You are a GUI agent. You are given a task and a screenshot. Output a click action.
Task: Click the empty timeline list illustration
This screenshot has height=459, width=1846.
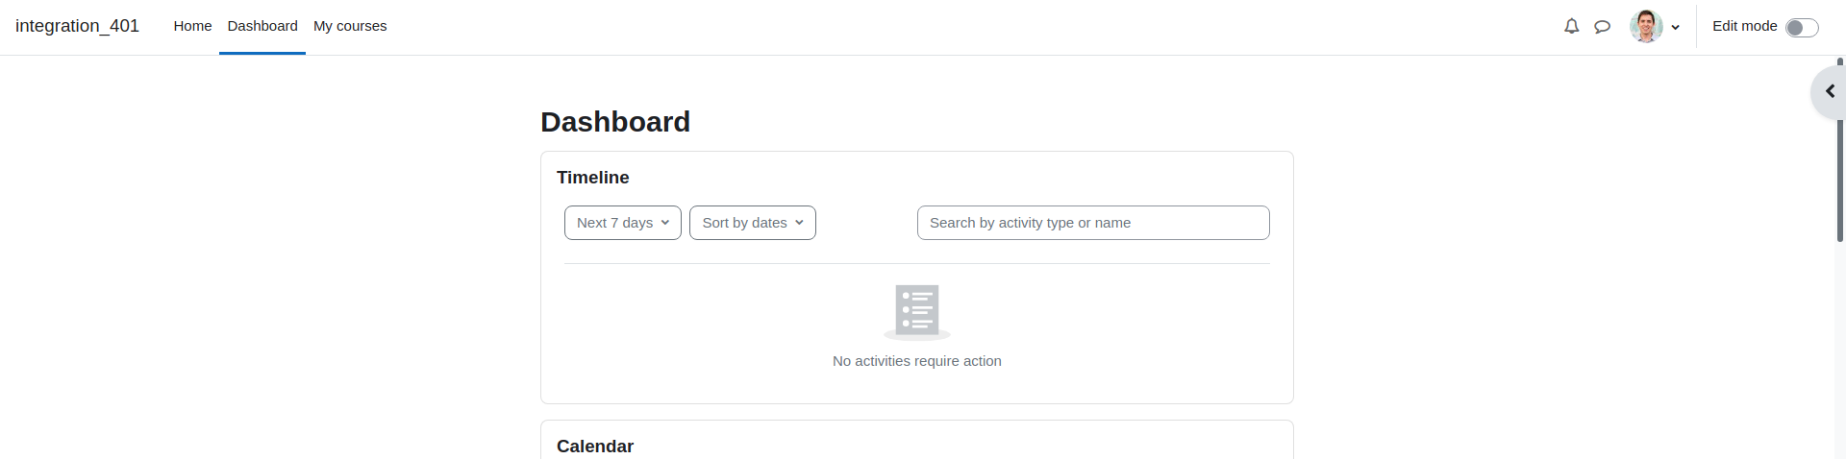917,312
